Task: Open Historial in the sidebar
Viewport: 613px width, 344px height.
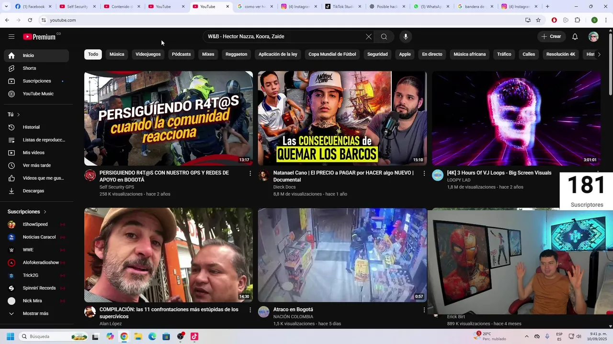Action: [36, 127]
